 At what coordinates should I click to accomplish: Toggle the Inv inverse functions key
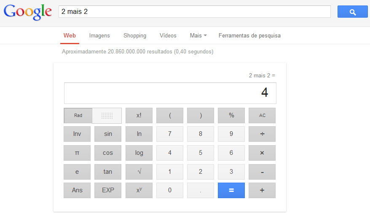[77, 134]
